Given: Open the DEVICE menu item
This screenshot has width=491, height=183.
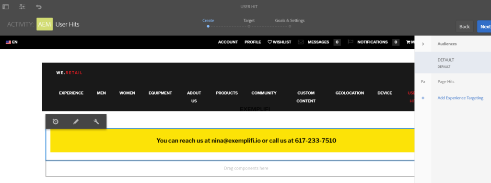Looking at the screenshot, I should pyautogui.click(x=385, y=93).
